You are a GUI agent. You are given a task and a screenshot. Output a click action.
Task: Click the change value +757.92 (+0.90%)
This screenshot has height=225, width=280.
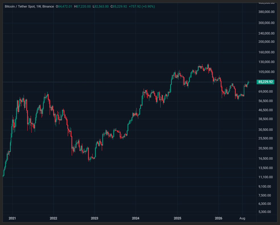142,7
